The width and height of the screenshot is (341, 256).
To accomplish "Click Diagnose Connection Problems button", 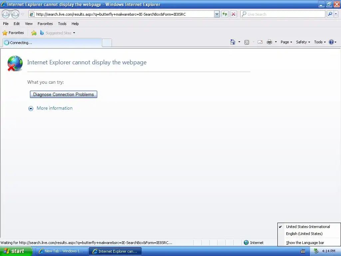I will 64,94.
